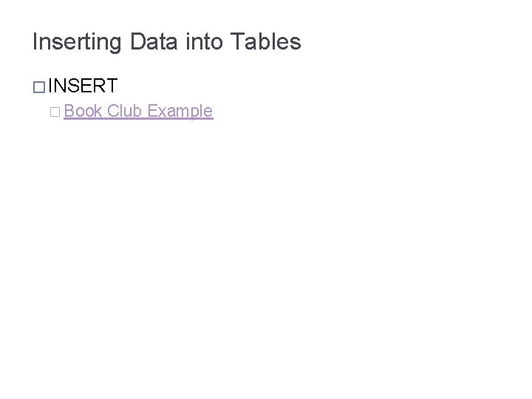This screenshot has width=532, height=399.
Task: Click the capital "C" of the Club link
Action: (x=112, y=112)
